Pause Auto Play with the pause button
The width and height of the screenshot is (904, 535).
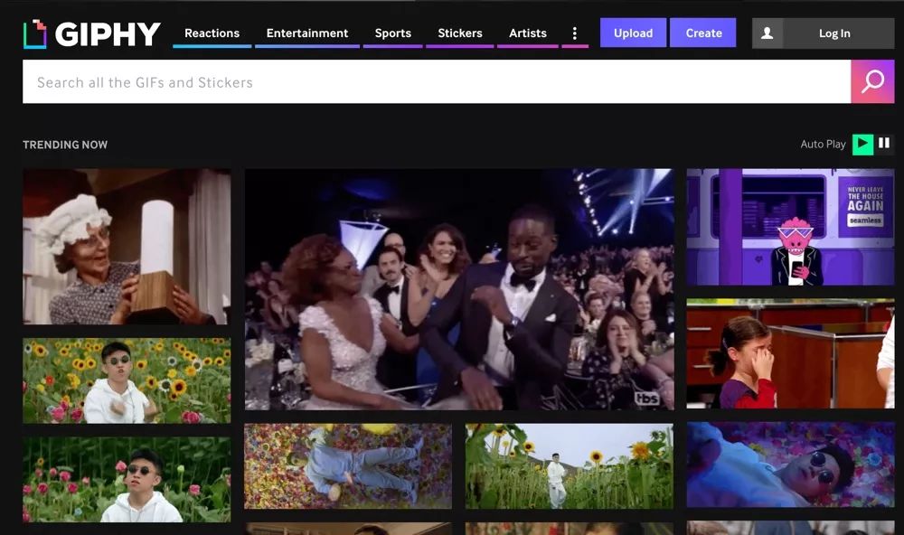click(x=884, y=144)
